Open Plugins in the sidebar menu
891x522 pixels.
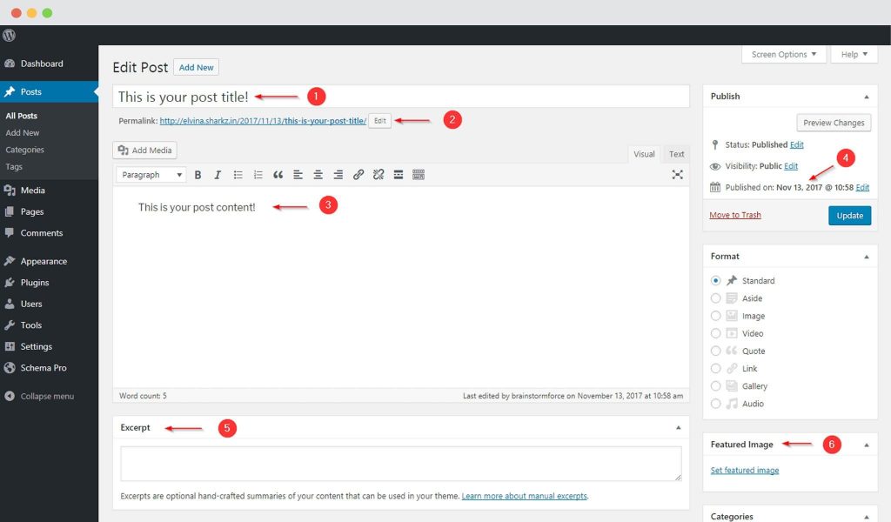(35, 283)
